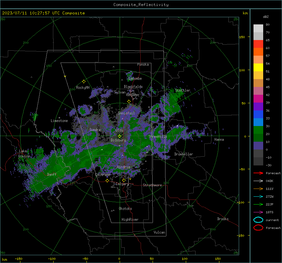Viewport: 282px width, 263px height.
Task: Click the yellow diamond marker below RedDeer
Action: (129, 102)
